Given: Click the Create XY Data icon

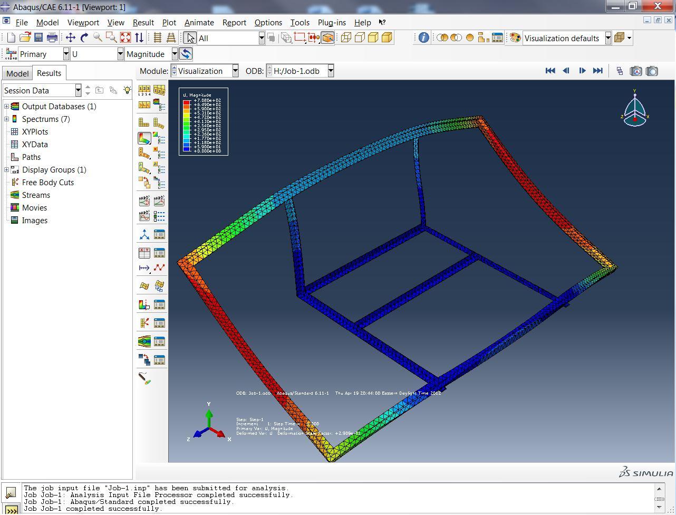Looking at the screenshot, I should (144, 253).
